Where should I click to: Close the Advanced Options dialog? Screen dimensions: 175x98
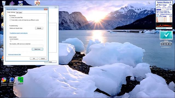(46, 9)
